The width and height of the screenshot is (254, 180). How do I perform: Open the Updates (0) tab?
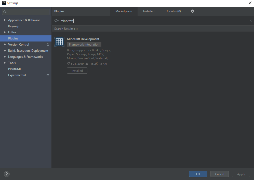click(173, 11)
